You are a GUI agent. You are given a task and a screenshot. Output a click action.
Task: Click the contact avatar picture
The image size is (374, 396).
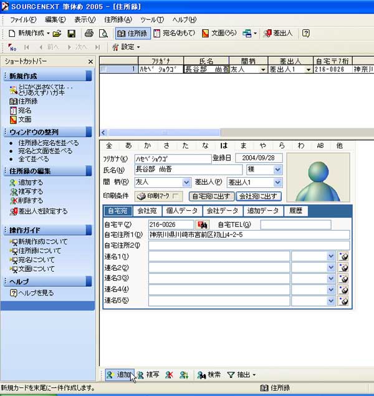pyautogui.click(x=319, y=177)
